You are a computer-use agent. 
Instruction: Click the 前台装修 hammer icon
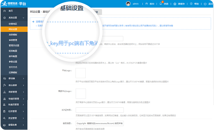click(x=4, y=85)
